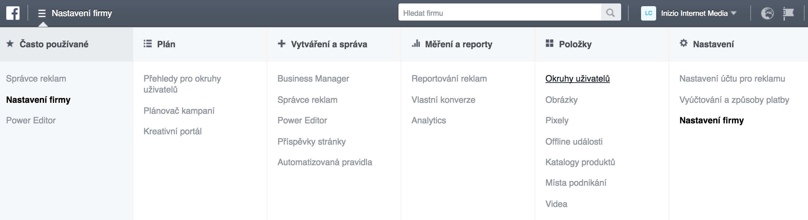Click the Položky heading text
The height and width of the screenshot is (220, 808).
575,44
